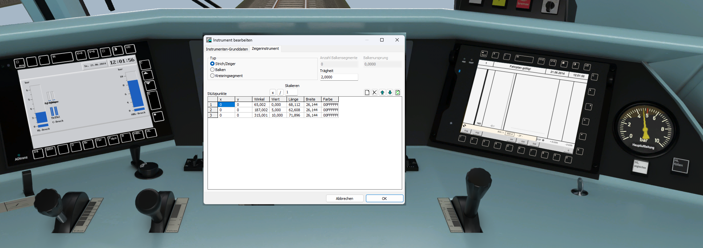The image size is (703, 248).
Task: Click the Länge cell showing 62,608
Action: [x=295, y=110]
